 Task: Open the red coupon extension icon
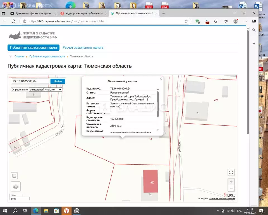click(207, 22)
